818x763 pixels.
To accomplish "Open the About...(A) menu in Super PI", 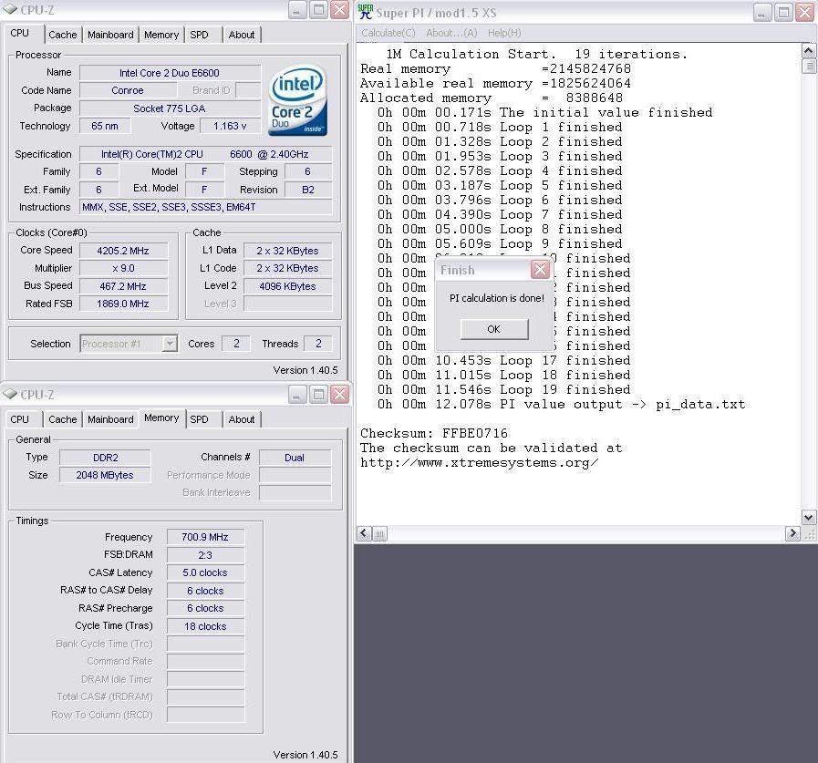I will [x=451, y=33].
